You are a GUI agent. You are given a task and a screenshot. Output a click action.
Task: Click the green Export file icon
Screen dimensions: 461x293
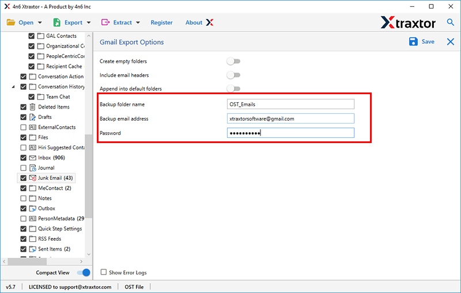56,22
